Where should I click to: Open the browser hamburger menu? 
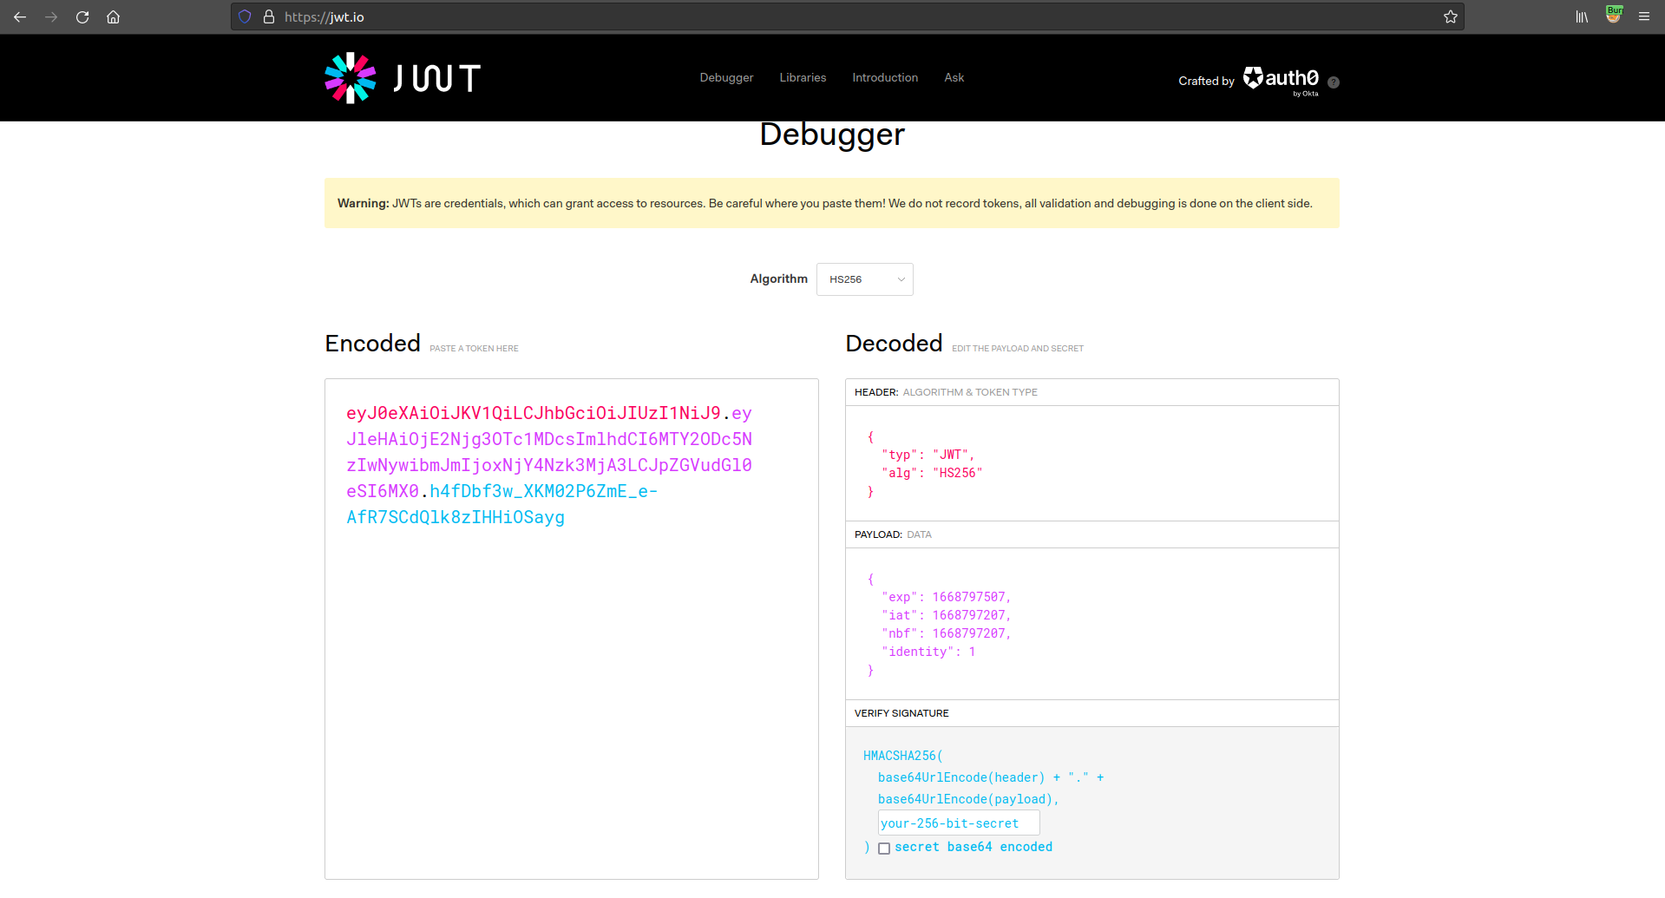[x=1643, y=17]
